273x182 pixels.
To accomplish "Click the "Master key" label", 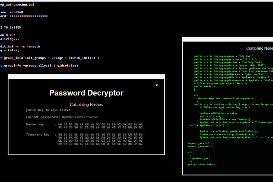I will click(35, 124).
